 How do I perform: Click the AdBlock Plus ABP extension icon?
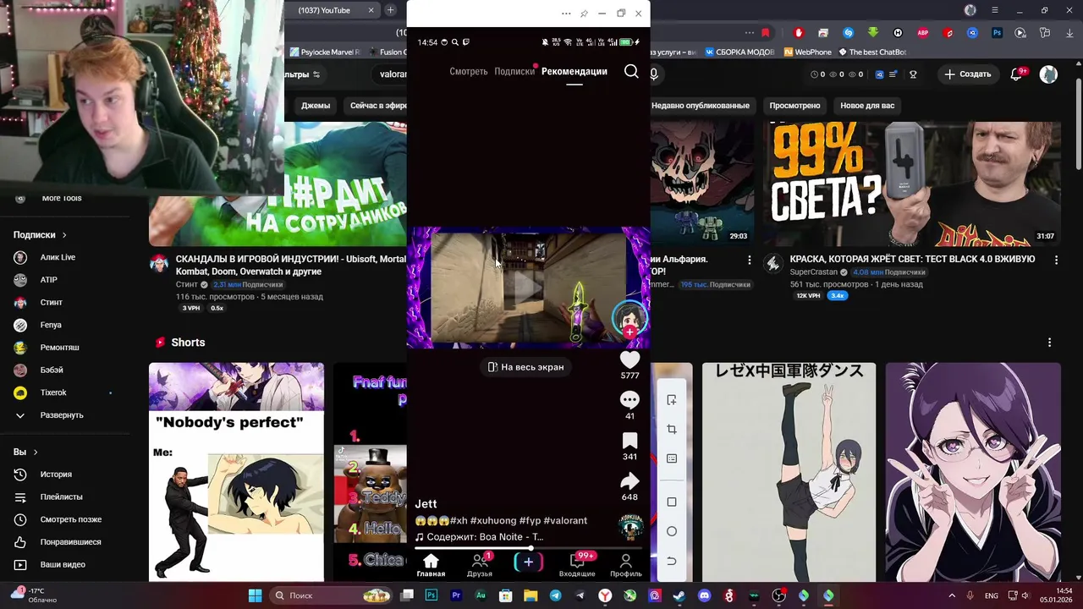tap(923, 33)
